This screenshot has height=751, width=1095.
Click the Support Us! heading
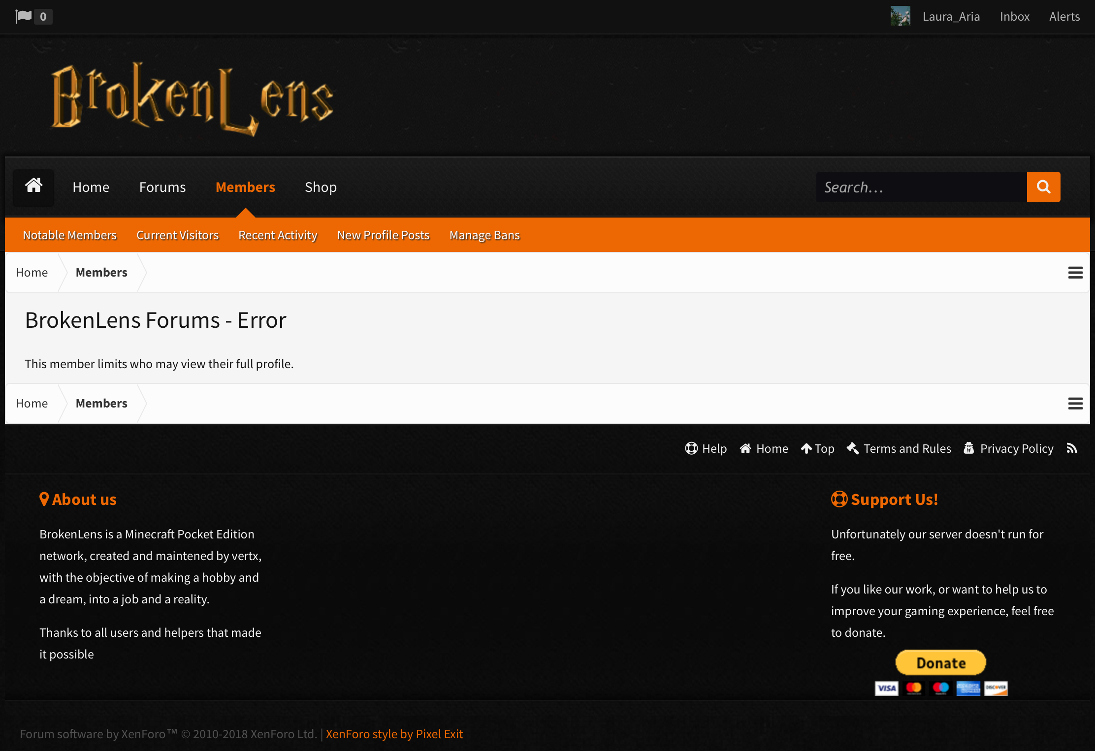click(x=885, y=500)
